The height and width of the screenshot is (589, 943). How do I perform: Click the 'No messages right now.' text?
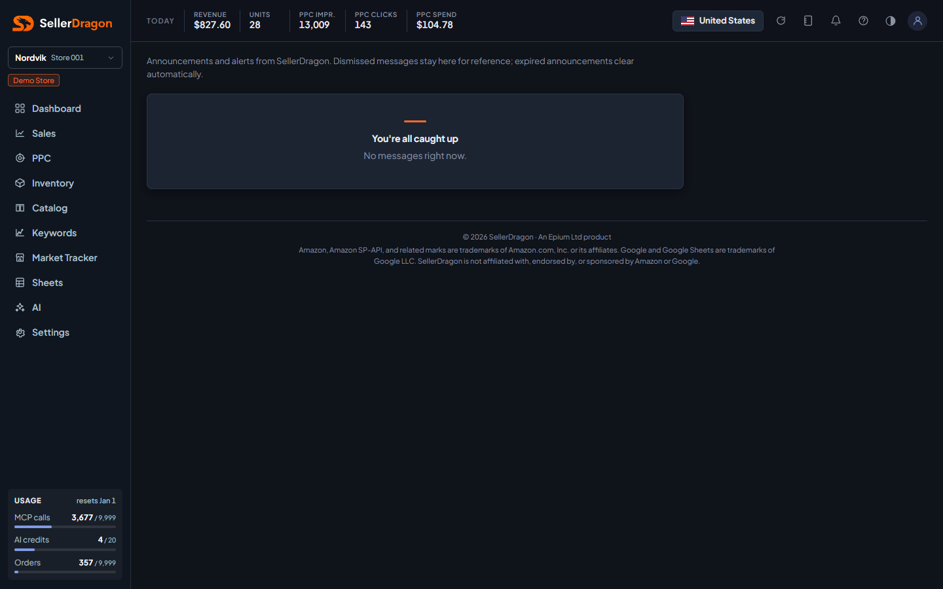[415, 156]
